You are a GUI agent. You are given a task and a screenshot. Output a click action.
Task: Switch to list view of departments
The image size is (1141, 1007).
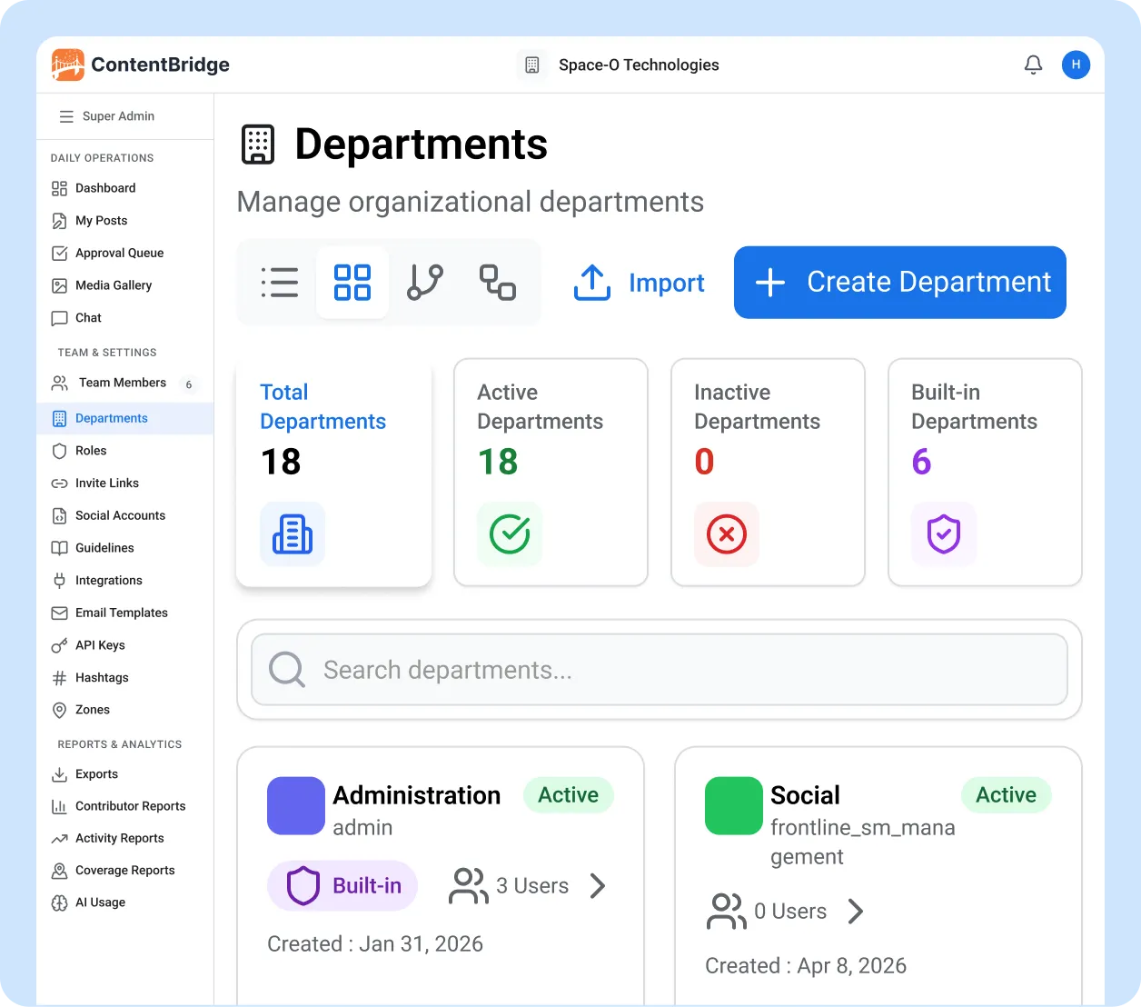[x=280, y=282]
